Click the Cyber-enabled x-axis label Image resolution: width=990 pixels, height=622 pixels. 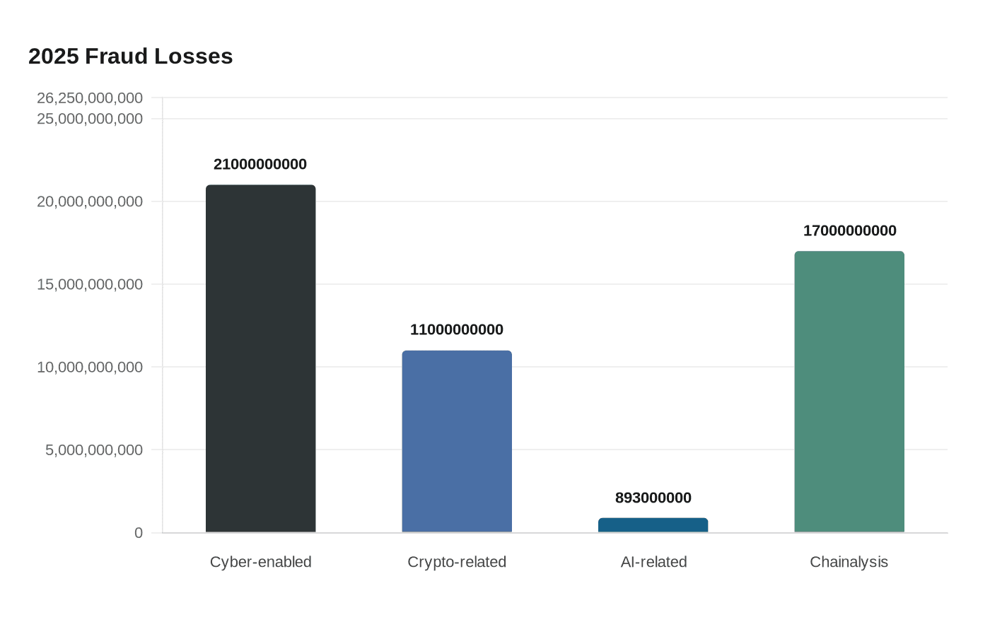pos(260,562)
